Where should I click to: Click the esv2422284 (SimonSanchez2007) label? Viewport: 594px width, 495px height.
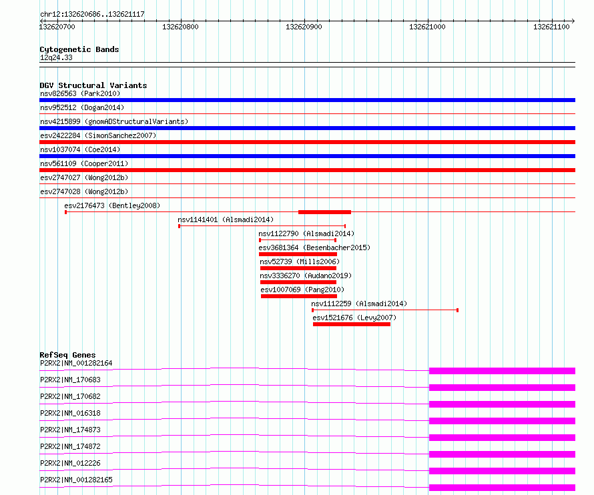[98, 135]
